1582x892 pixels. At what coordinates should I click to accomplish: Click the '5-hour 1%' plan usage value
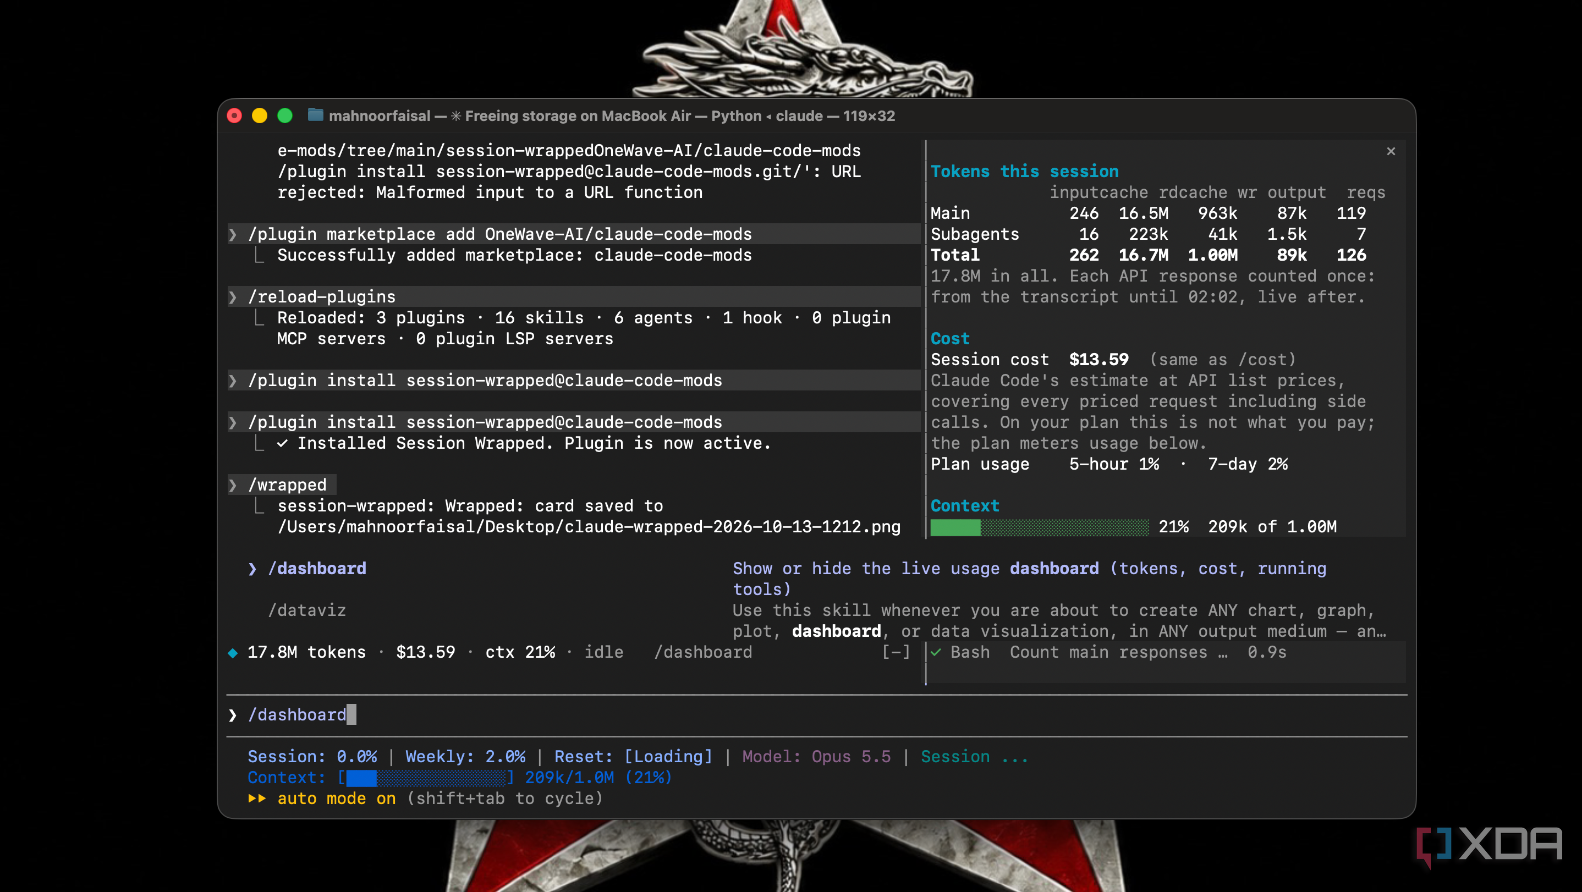point(1114,464)
